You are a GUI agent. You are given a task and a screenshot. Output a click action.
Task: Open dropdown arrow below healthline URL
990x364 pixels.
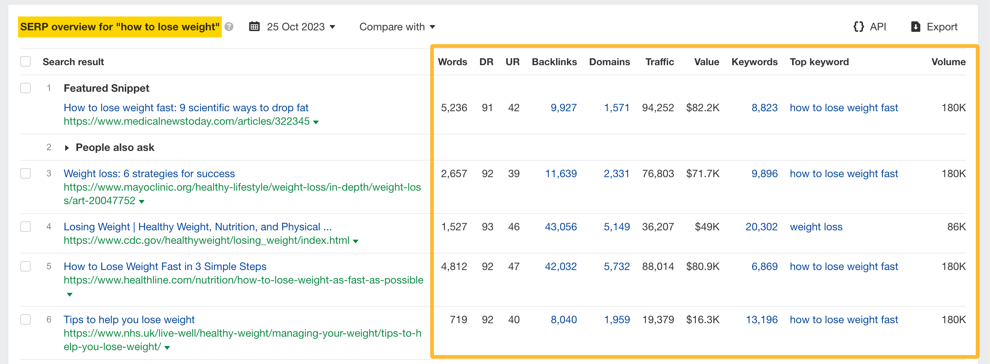tap(69, 294)
